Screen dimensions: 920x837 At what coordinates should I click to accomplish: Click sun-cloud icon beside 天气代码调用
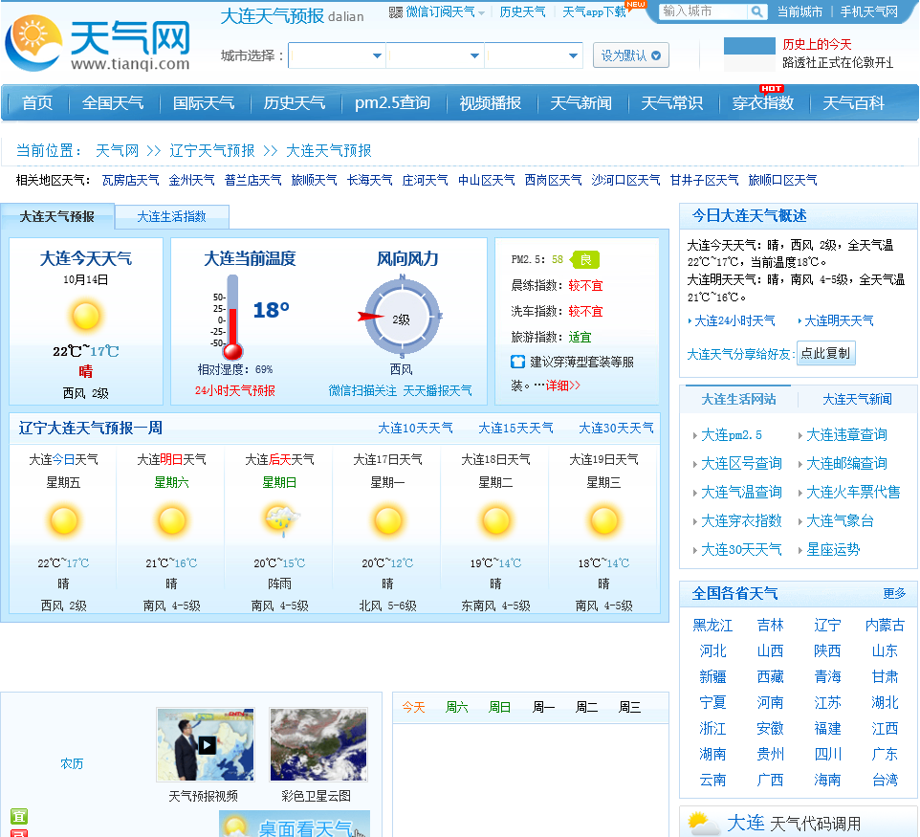703,823
